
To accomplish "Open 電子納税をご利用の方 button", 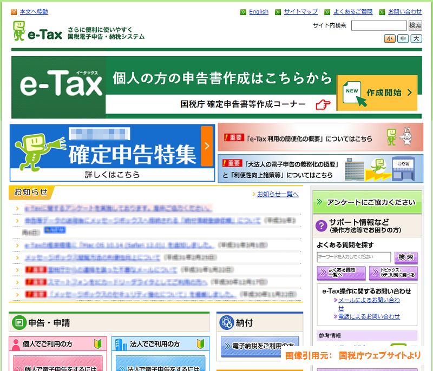I will (x=260, y=347).
